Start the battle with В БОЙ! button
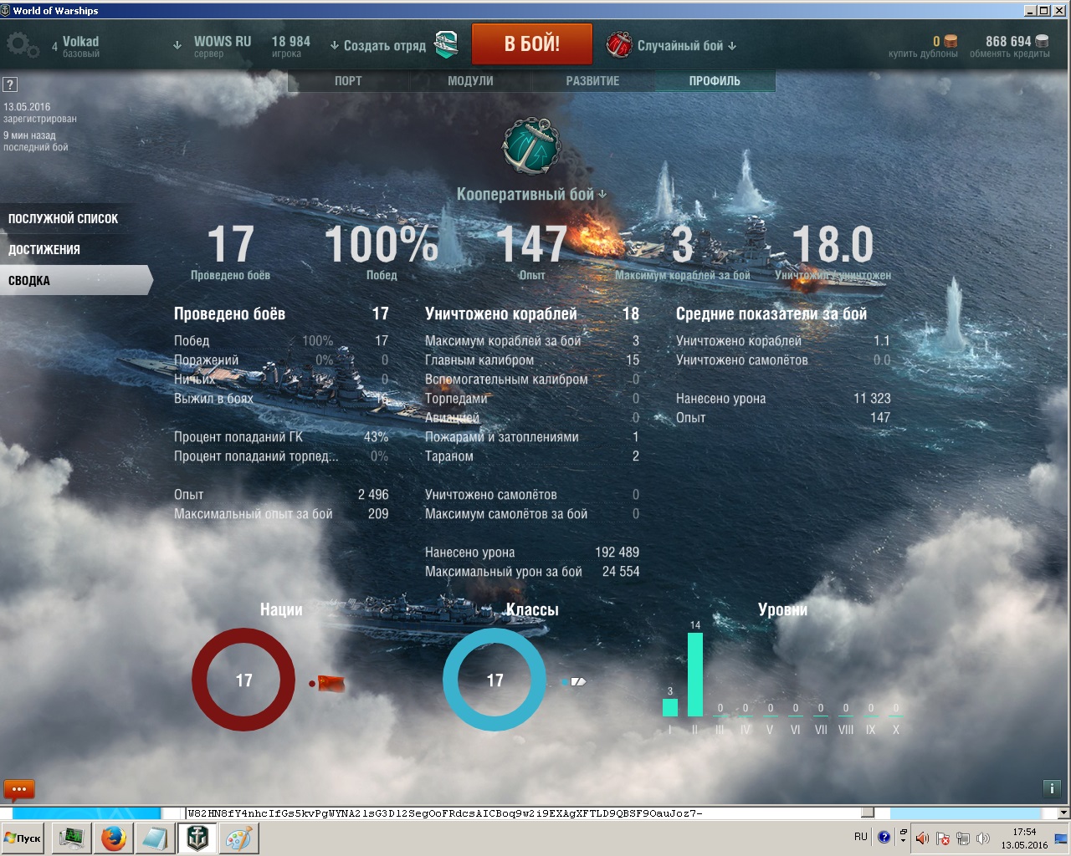 point(532,44)
